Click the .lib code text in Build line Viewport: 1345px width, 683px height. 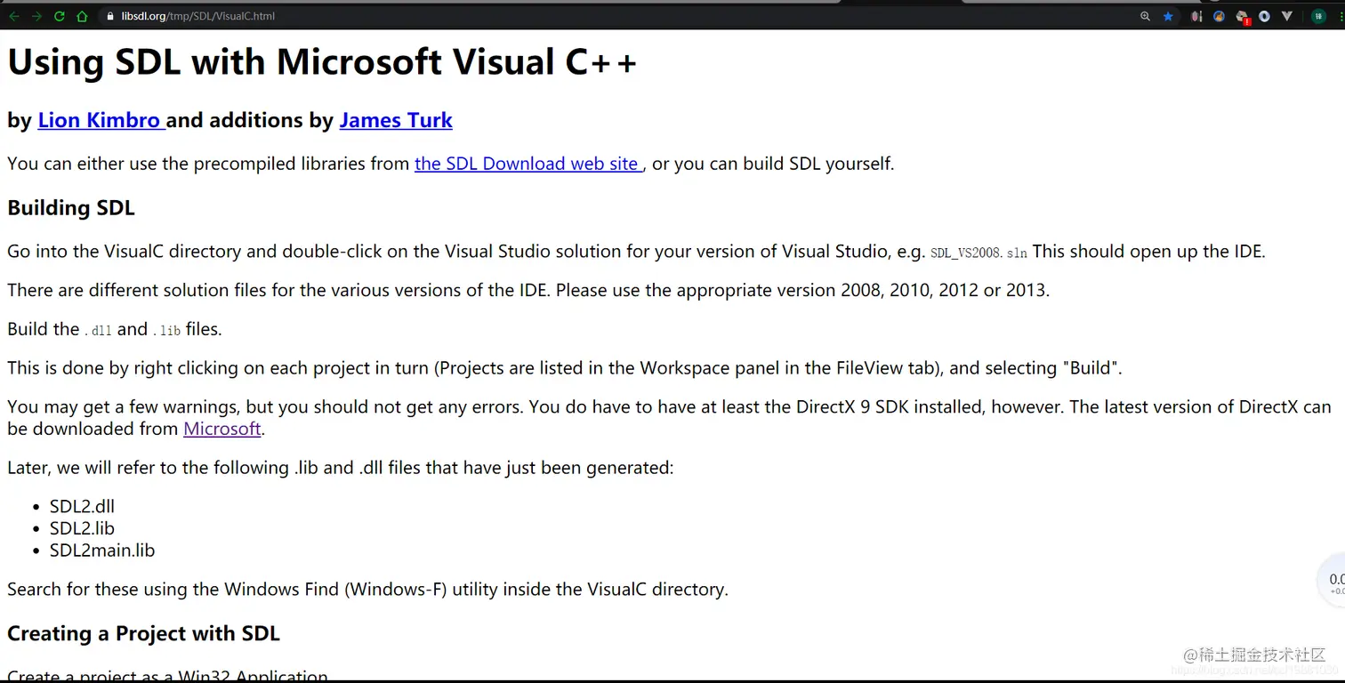tap(166, 331)
